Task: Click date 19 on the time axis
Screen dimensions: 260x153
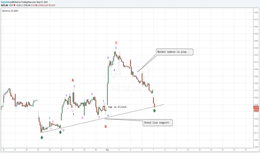Action: [245, 150]
